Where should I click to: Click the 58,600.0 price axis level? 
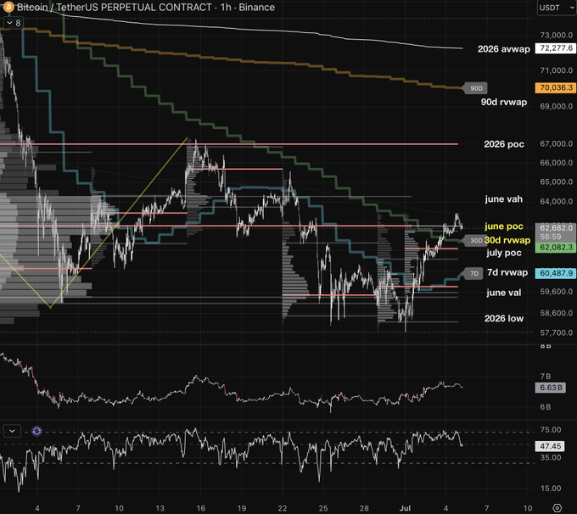[556, 313]
